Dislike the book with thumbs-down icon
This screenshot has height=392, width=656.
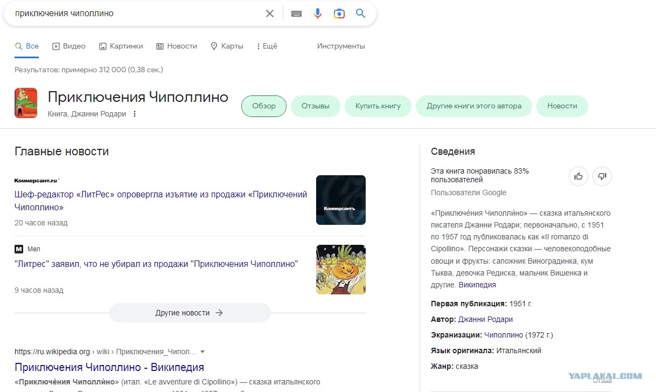[x=602, y=176]
